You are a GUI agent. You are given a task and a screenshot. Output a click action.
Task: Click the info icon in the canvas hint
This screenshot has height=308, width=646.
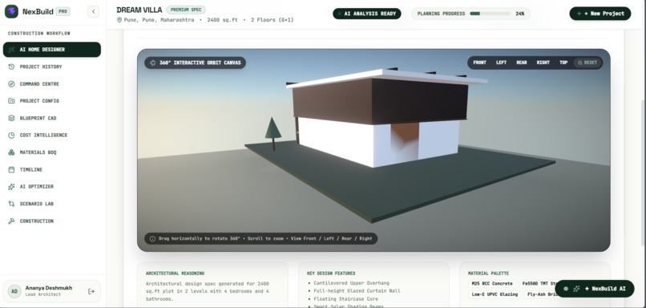pos(152,238)
